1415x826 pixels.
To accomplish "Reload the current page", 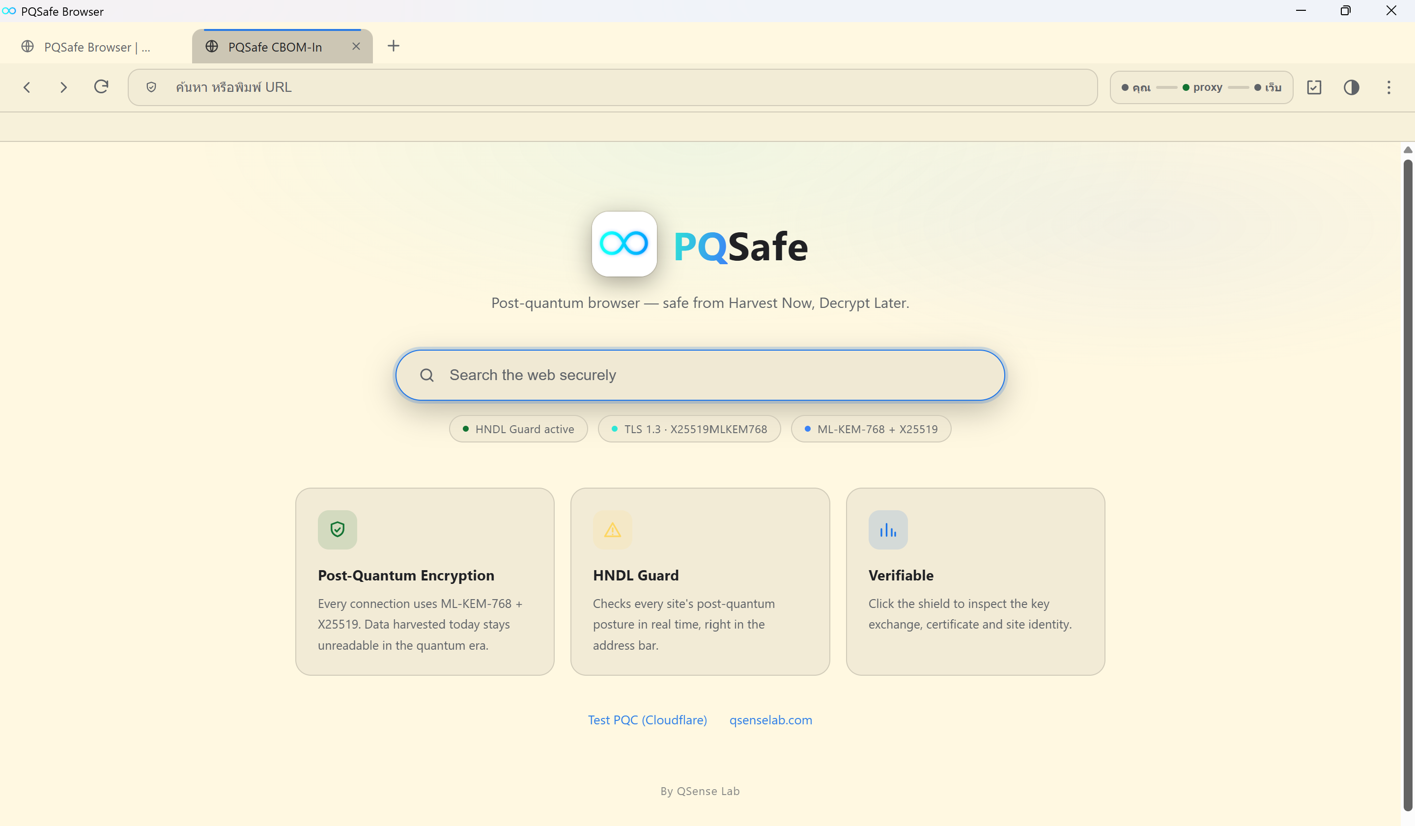I will click(x=101, y=86).
